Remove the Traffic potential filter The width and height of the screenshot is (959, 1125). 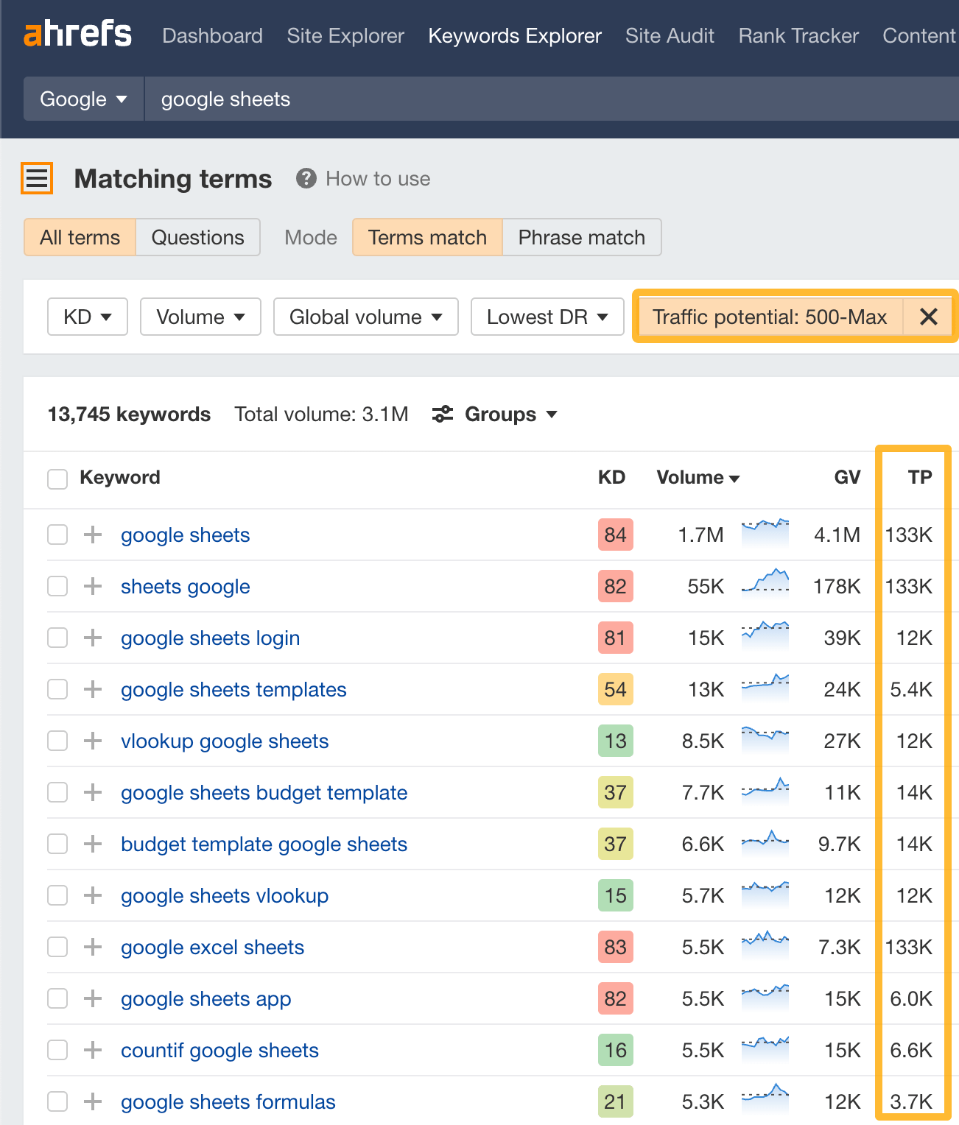point(928,317)
